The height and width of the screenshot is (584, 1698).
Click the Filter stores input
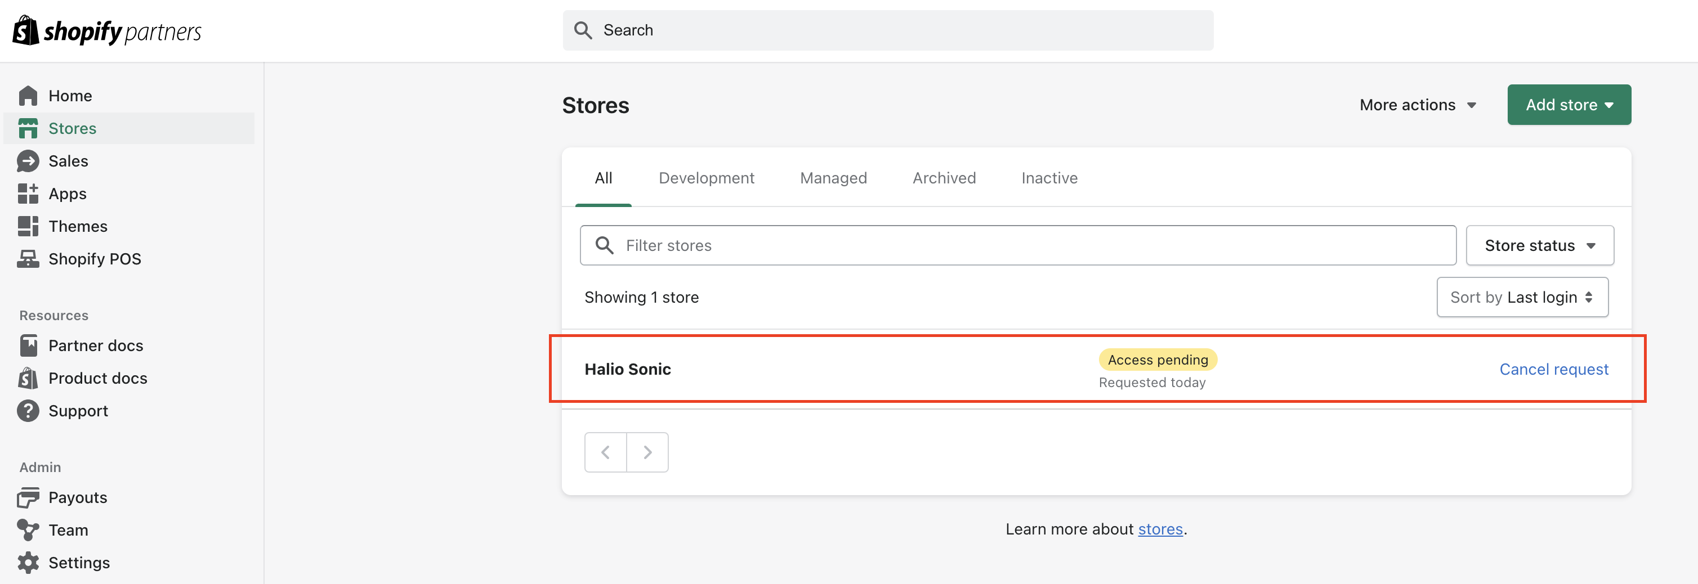click(x=1018, y=245)
